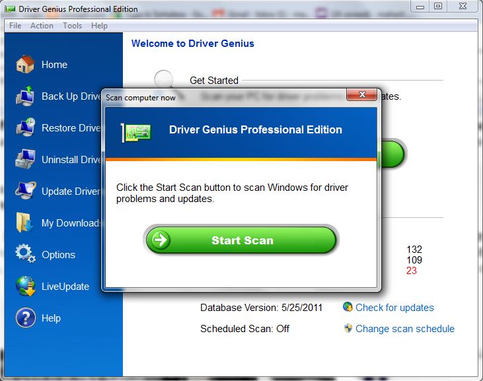483x381 pixels.
Task: Select Back Up Drivers label in sidebar
Action: (x=71, y=96)
